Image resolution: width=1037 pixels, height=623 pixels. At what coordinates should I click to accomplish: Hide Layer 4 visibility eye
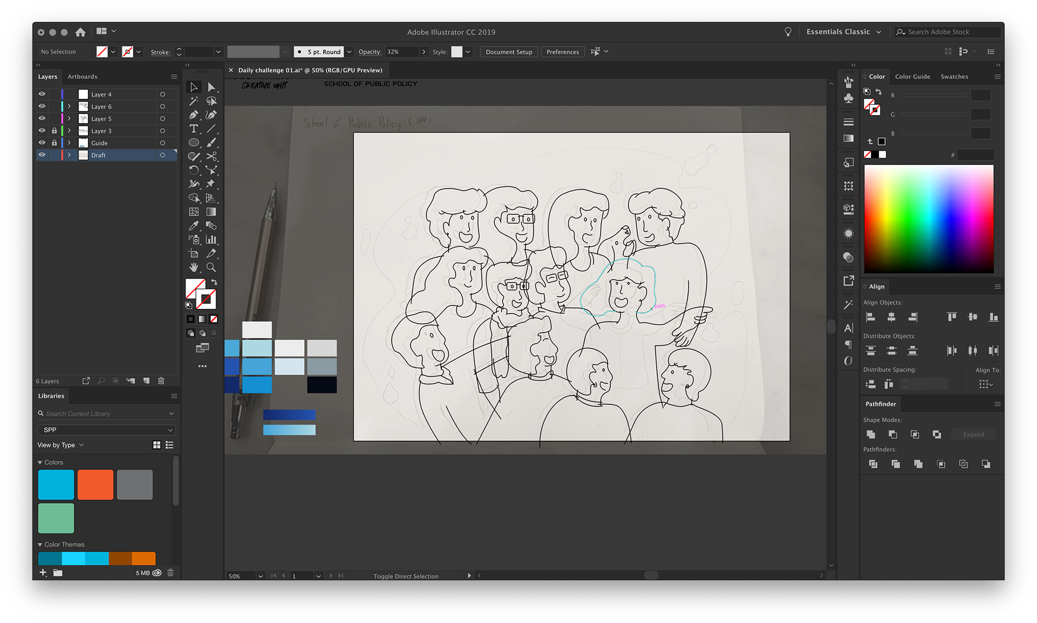pos(42,94)
